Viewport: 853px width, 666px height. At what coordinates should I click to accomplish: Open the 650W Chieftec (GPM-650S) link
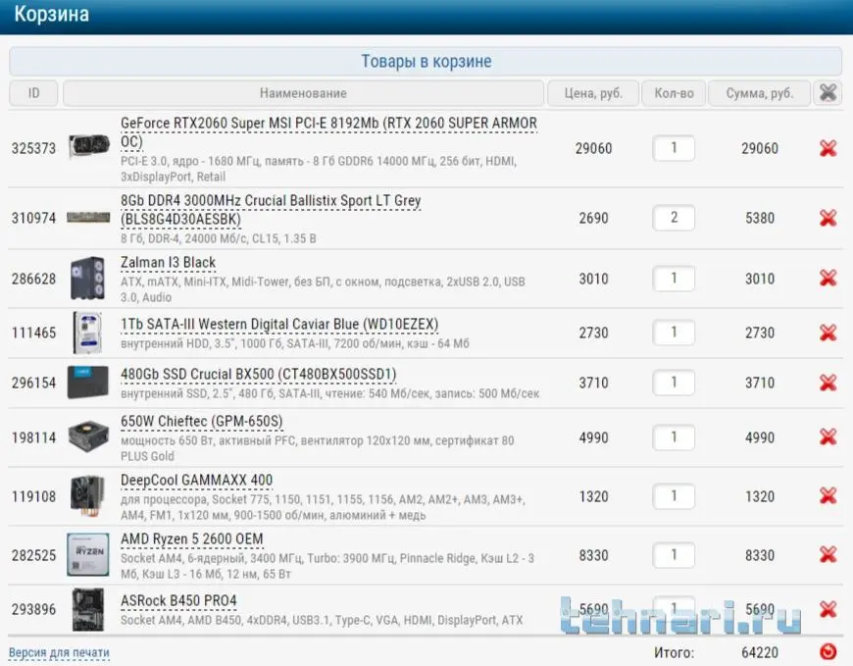click(201, 422)
